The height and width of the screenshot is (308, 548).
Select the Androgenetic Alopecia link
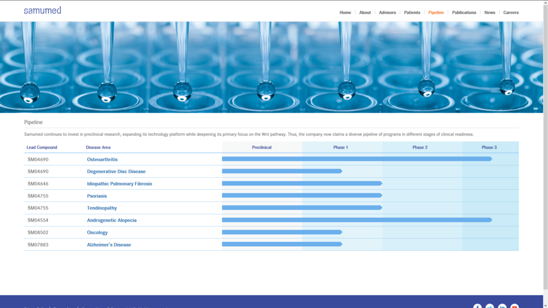tap(112, 220)
